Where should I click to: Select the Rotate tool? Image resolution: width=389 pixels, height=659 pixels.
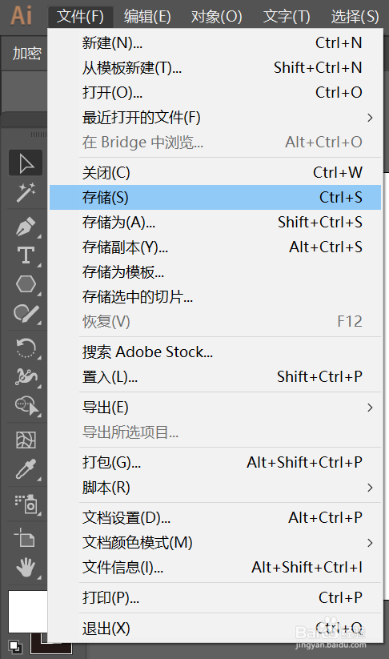pos(26,348)
